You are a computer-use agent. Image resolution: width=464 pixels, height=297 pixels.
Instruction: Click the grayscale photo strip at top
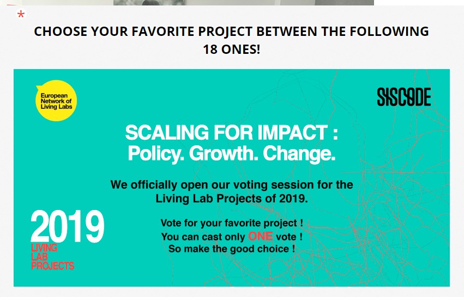tap(243, 3)
